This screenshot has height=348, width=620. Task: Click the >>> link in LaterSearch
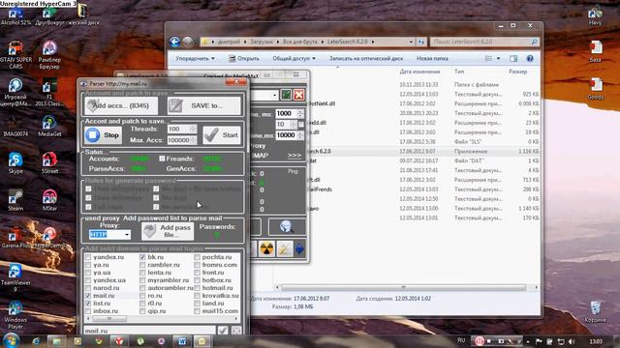pyautogui.click(x=294, y=156)
